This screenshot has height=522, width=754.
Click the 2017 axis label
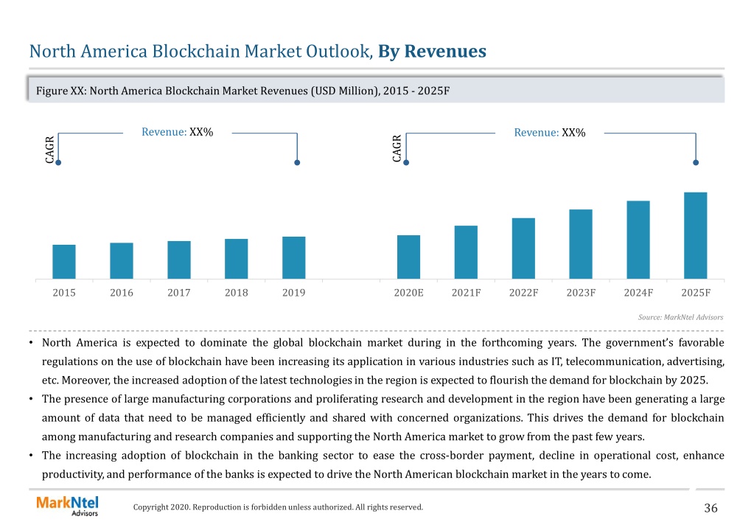[179, 293]
